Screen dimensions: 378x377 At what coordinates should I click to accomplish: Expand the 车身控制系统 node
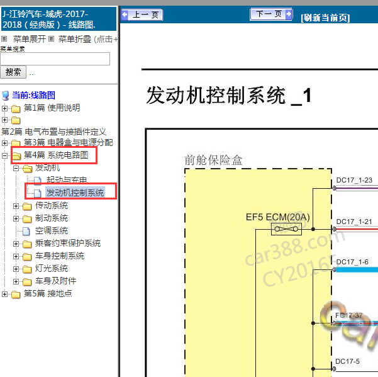tap(16, 256)
